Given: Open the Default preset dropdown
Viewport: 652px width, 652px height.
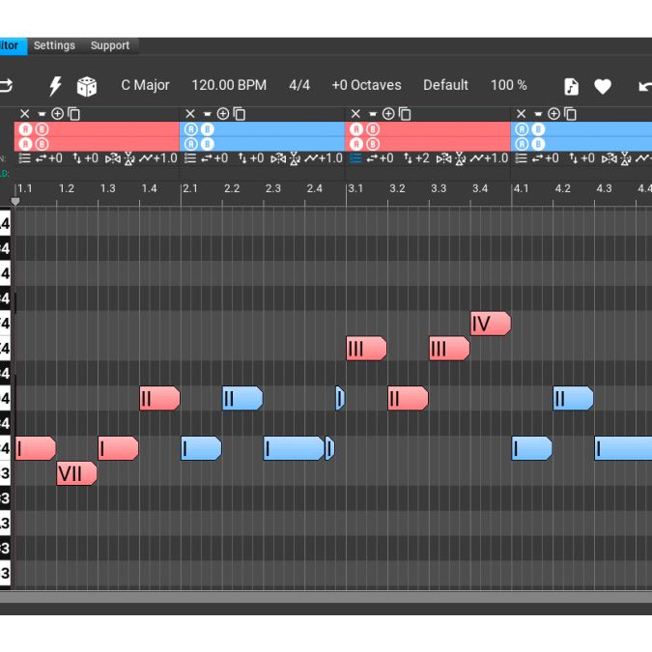Looking at the screenshot, I should [x=445, y=85].
